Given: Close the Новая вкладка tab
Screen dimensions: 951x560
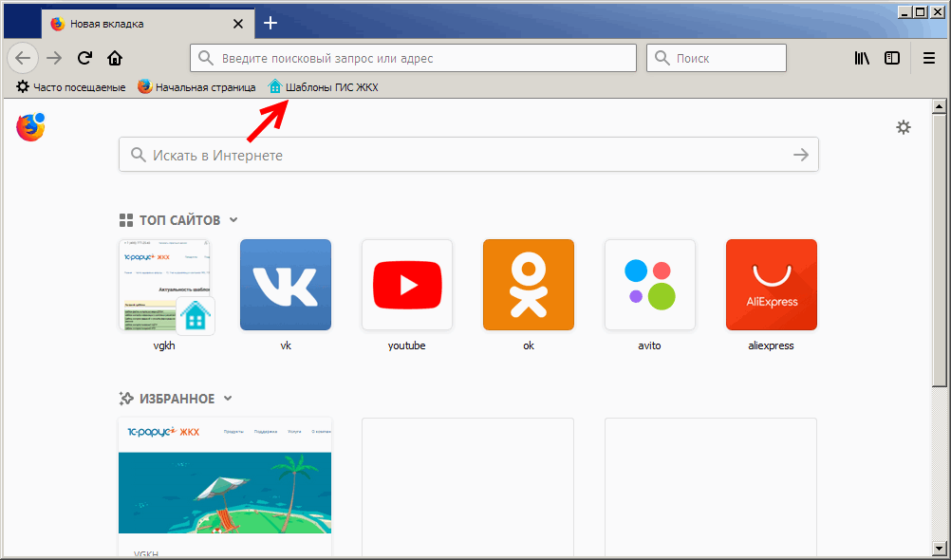Looking at the screenshot, I should [x=238, y=24].
